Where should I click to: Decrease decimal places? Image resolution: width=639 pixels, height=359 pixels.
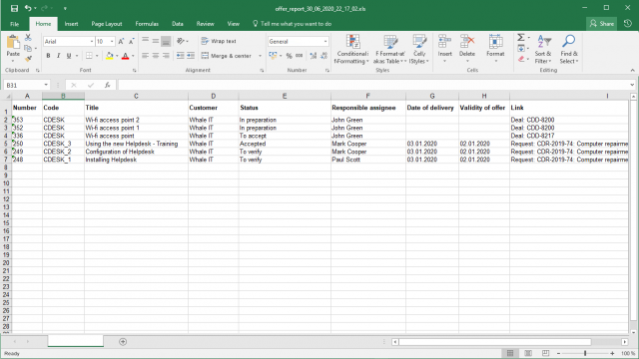323,56
